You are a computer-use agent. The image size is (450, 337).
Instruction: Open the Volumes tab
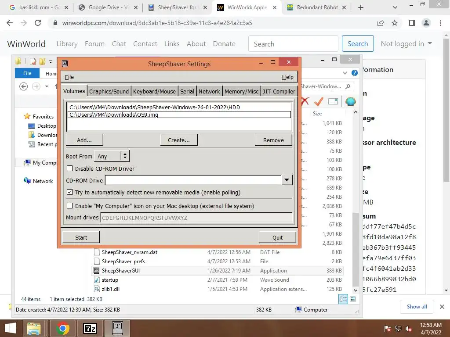74,91
